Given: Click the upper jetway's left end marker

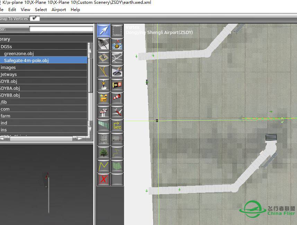Looking at the screenshot, I should coord(137,56).
